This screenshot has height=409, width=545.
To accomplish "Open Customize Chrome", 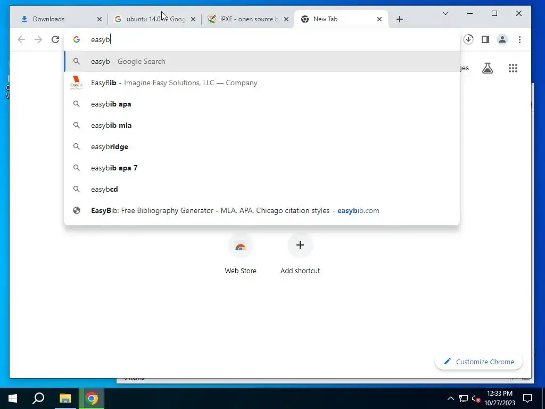I will 479,362.
